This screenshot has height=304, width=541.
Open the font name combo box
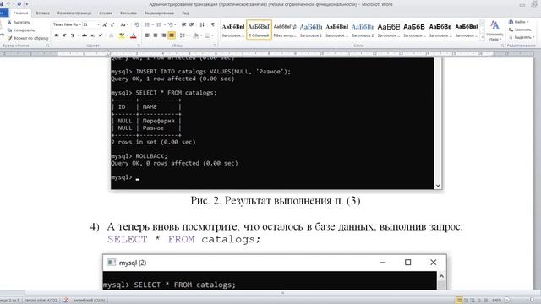(67, 24)
